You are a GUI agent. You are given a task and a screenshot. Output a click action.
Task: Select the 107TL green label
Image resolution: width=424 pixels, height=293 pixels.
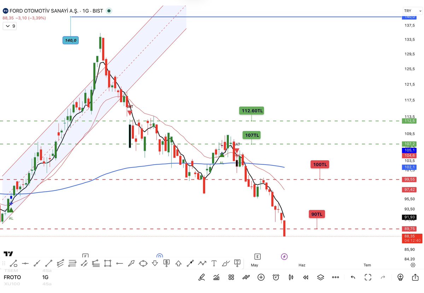click(x=252, y=135)
